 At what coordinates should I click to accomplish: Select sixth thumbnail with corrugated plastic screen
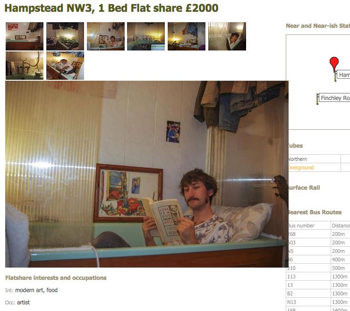227,36
